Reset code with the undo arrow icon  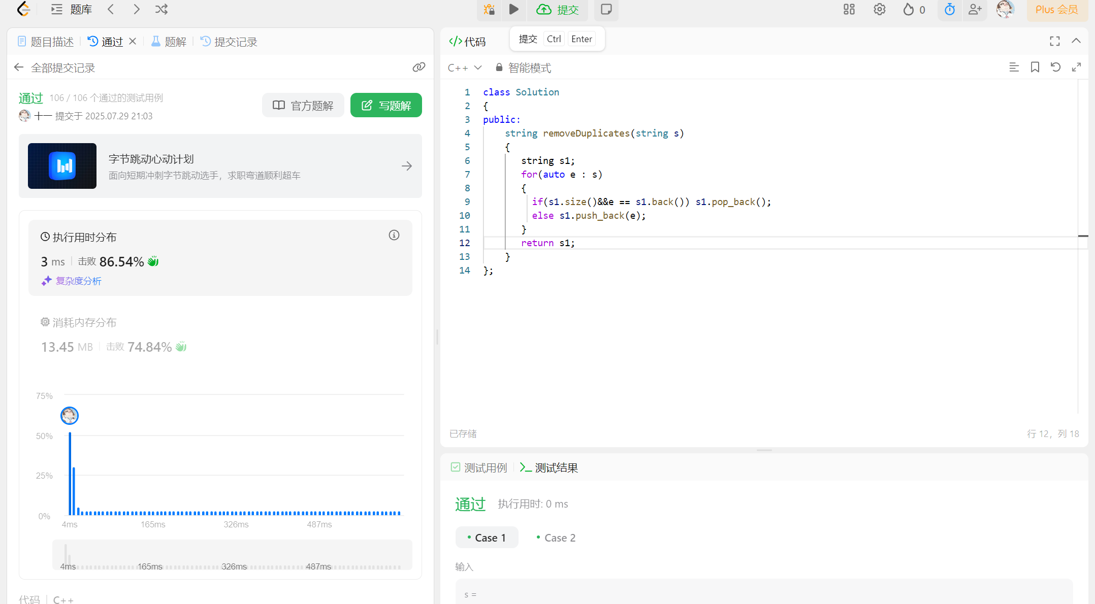click(1055, 67)
